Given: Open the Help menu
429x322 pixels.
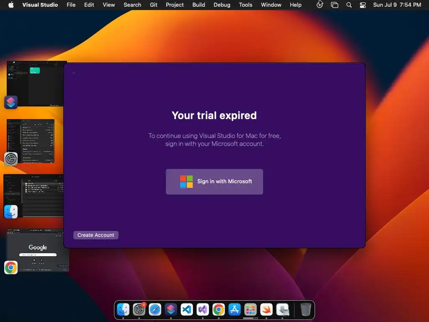Looking at the screenshot, I should tap(295, 5).
